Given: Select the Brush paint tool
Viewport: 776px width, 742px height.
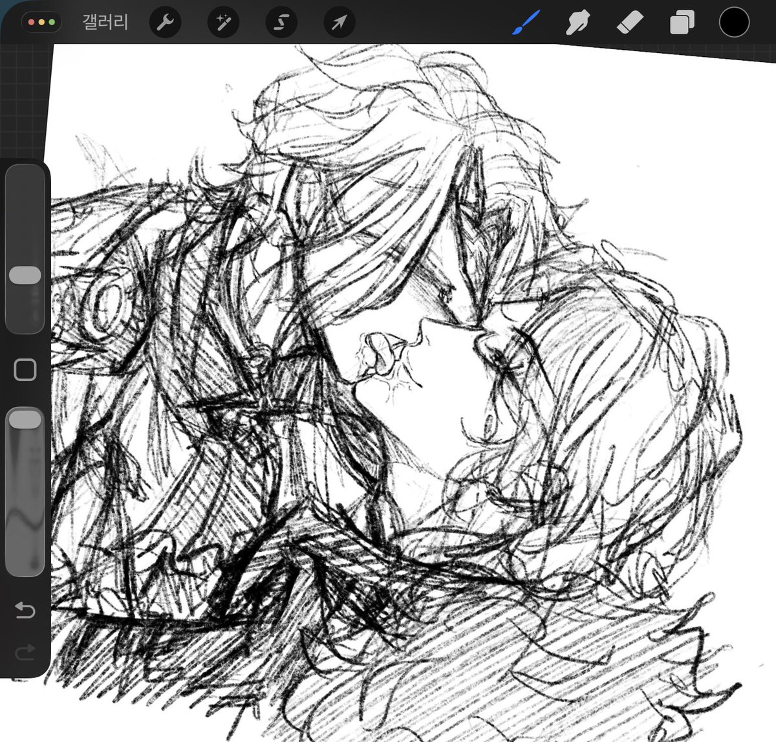Looking at the screenshot, I should pyautogui.click(x=526, y=23).
